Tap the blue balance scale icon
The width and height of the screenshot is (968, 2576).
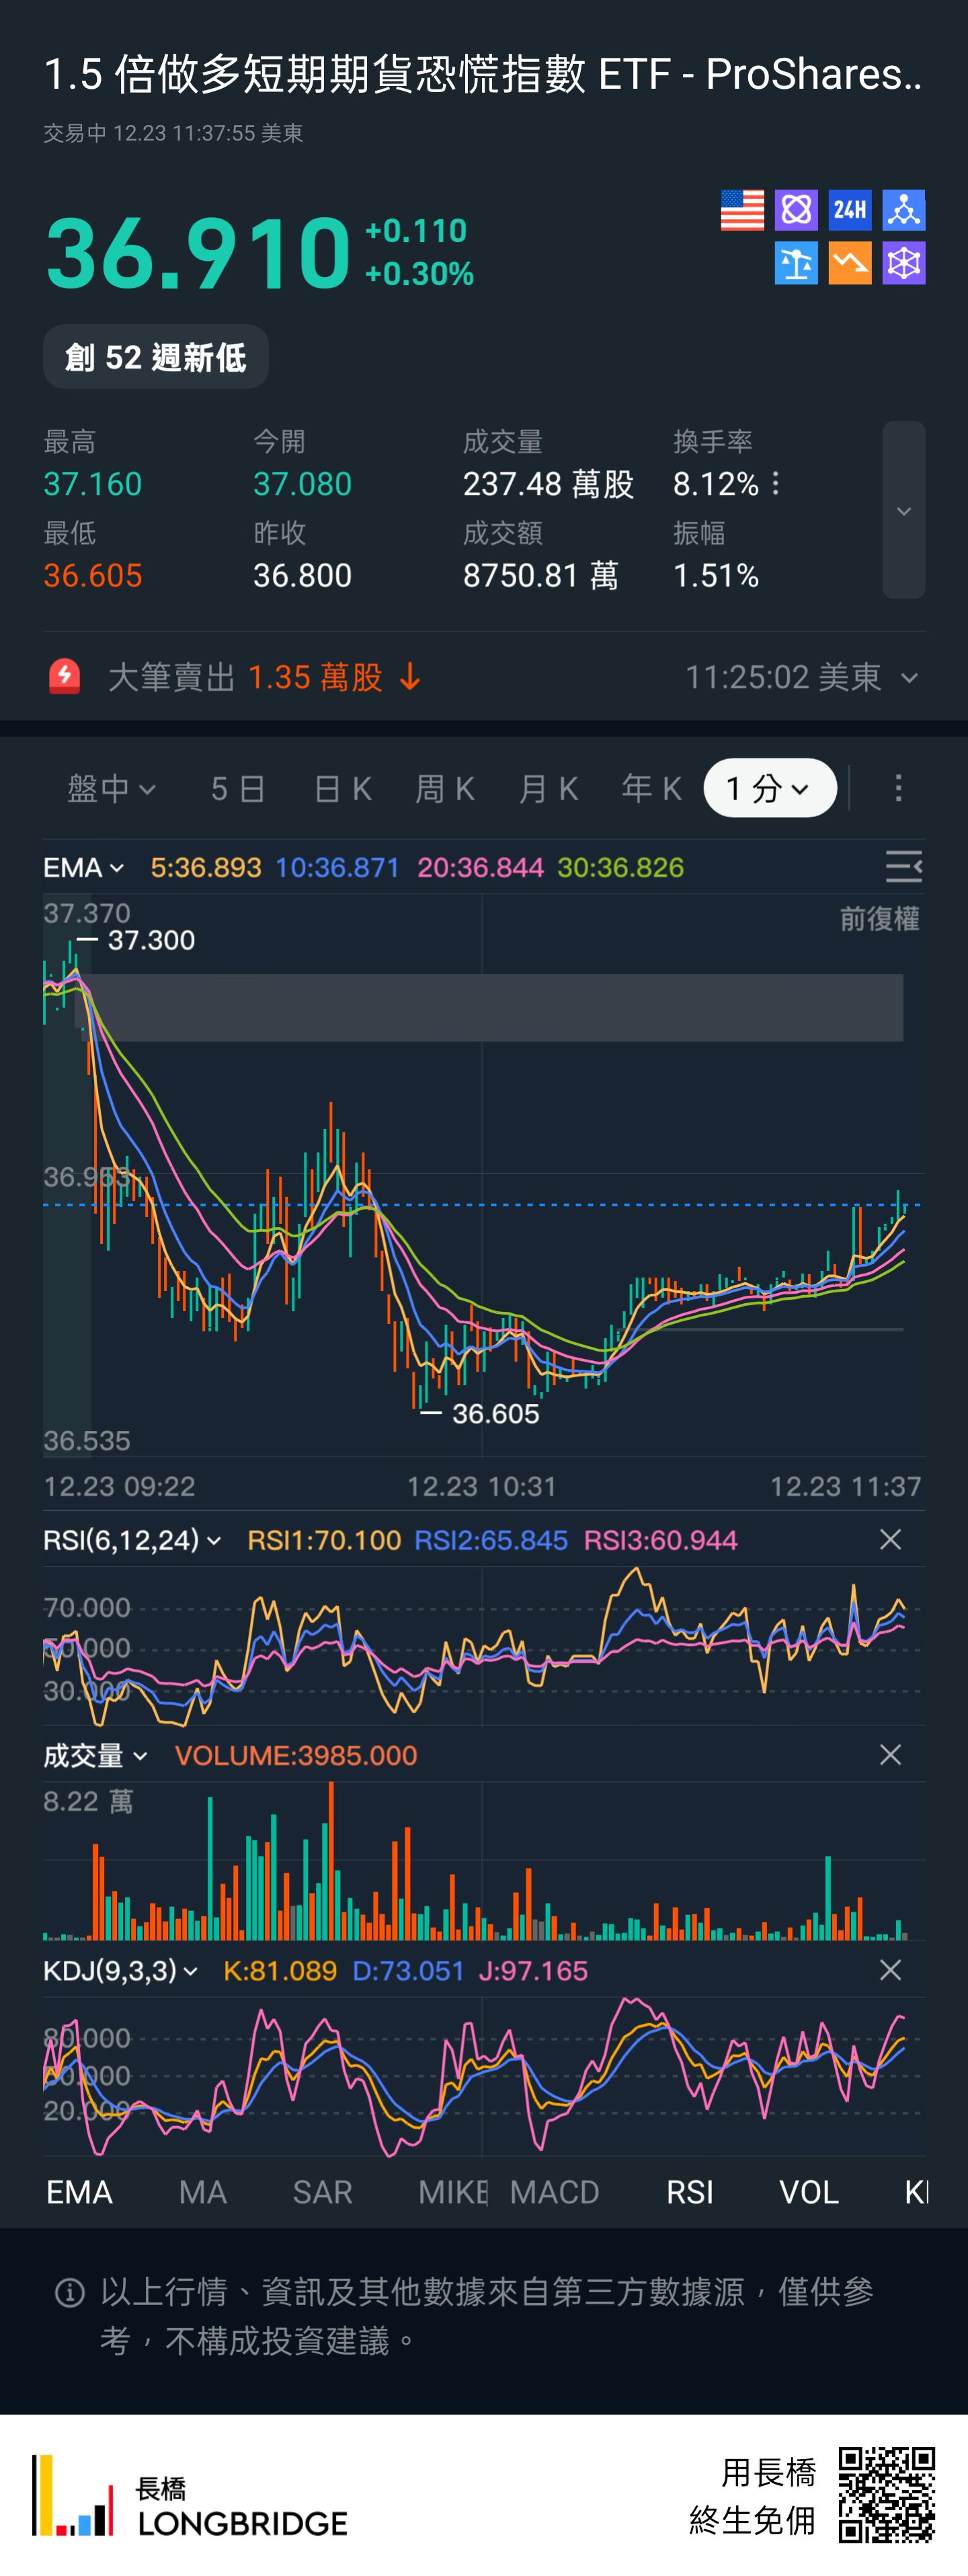tap(796, 263)
